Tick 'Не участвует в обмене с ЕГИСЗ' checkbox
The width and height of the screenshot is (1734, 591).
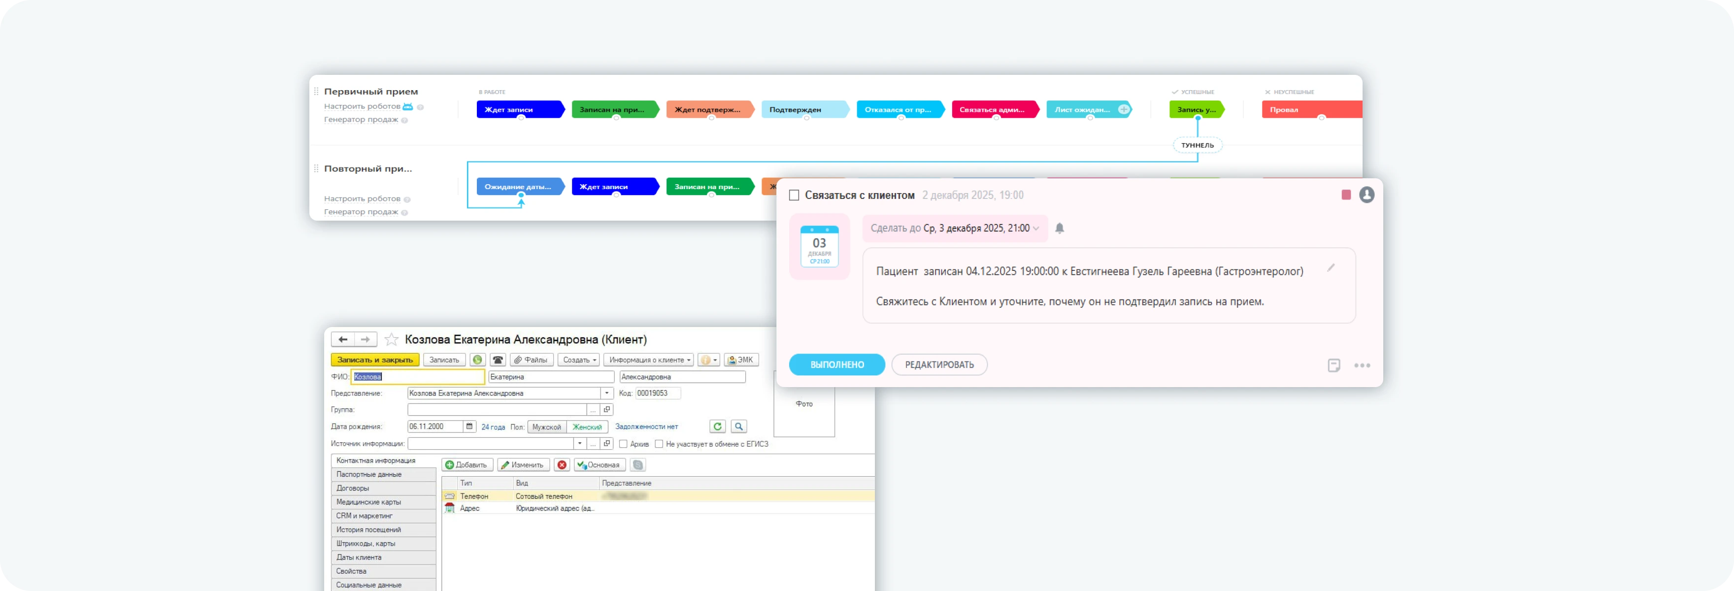click(x=659, y=444)
